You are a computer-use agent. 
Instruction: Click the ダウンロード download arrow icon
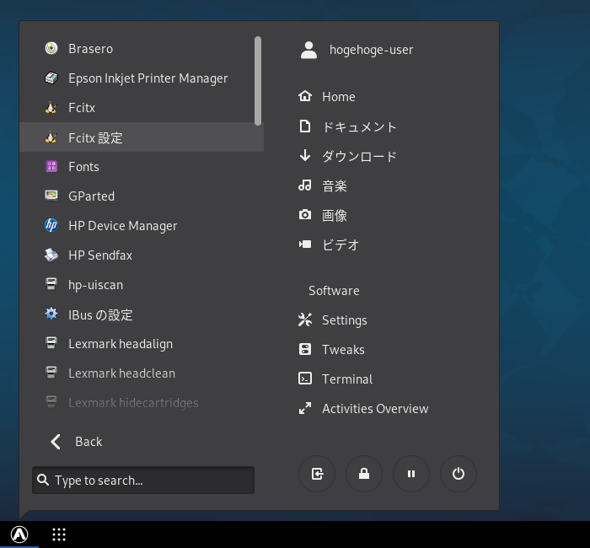(305, 155)
